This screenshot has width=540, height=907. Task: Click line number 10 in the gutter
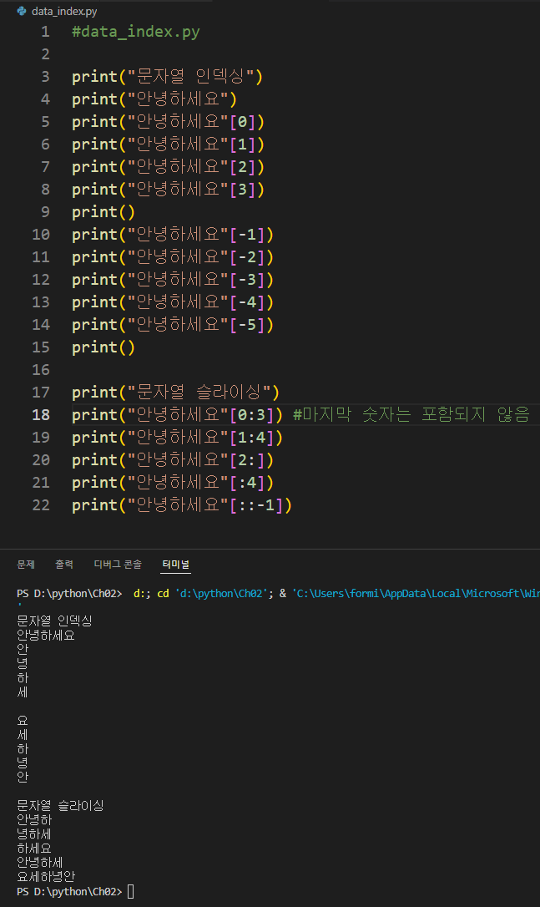pos(41,235)
